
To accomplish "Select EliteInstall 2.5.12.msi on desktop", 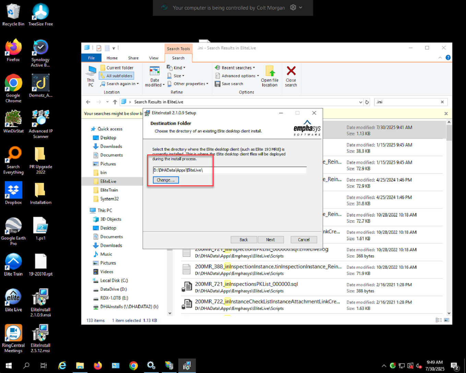I will 40,339.
